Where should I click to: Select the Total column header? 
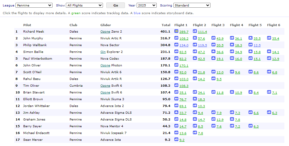166,25
